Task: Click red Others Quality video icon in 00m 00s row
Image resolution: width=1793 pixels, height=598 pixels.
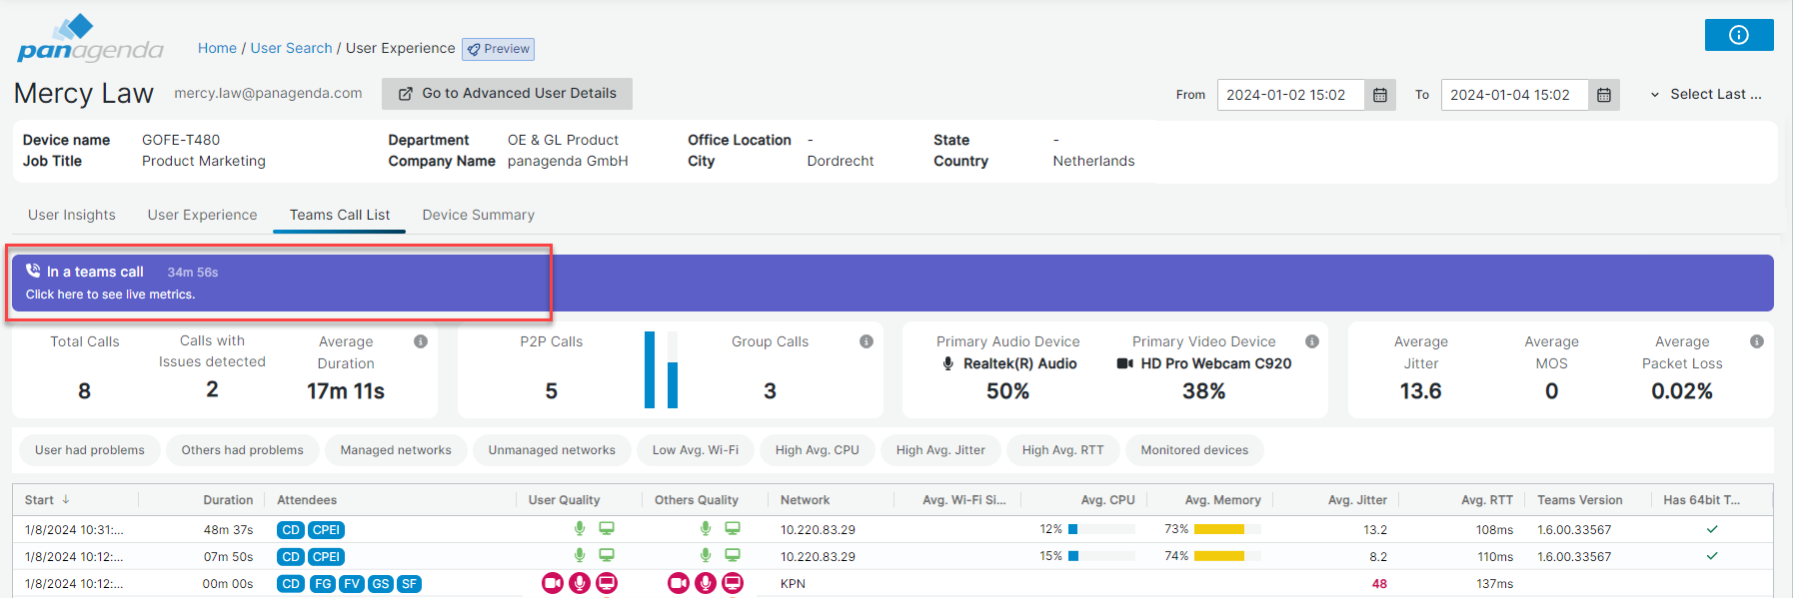Action: point(679,583)
